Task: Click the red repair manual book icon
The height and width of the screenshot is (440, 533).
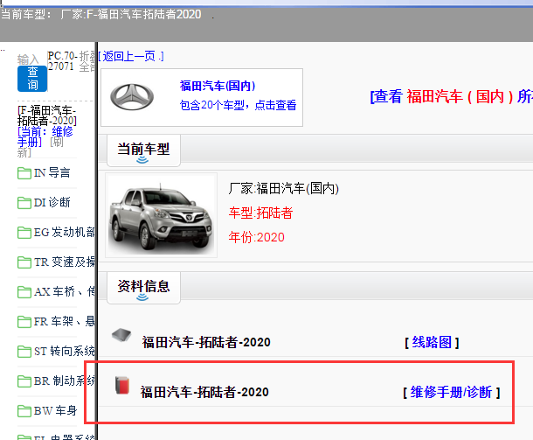Action: (x=122, y=385)
